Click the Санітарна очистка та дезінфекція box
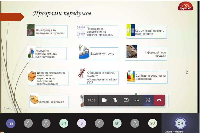The image size is (200, 133). (147, 77)
